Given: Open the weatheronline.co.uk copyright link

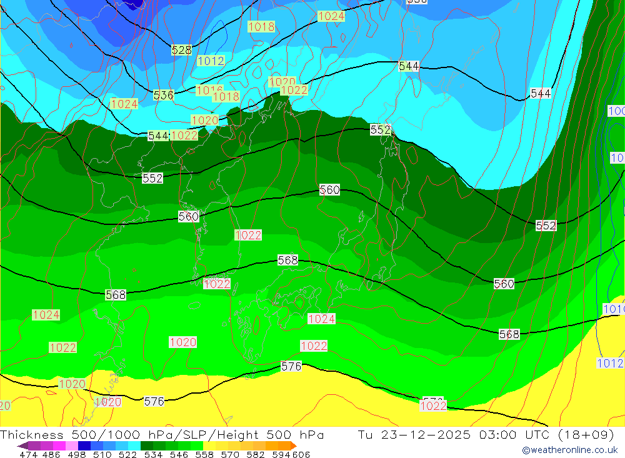Looking at the screenshot, I should (569, 450).
